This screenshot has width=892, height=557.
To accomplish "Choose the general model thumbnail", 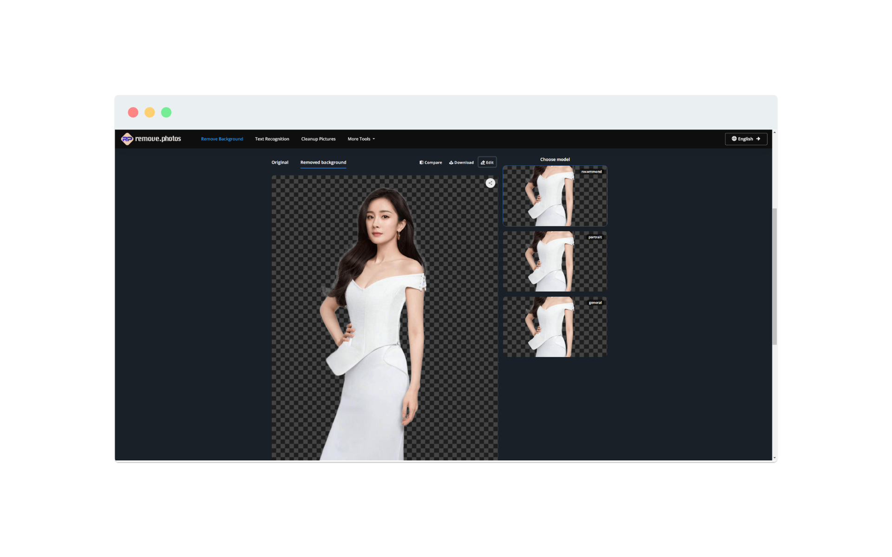I will 555,327.
